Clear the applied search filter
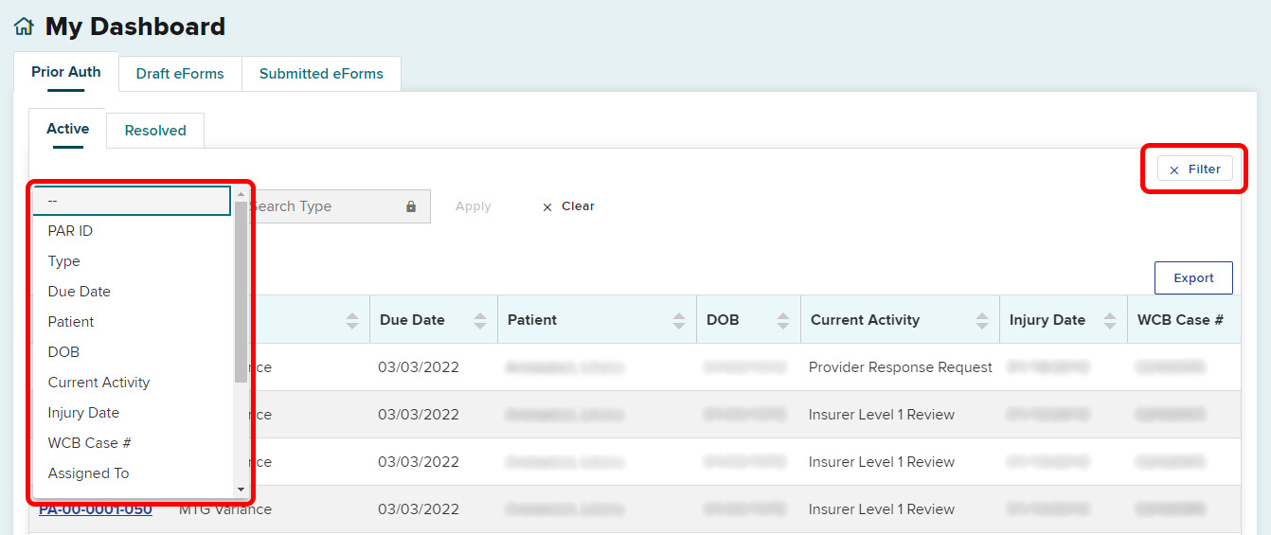The image size is (1271, 535). (x=568, y=206)
